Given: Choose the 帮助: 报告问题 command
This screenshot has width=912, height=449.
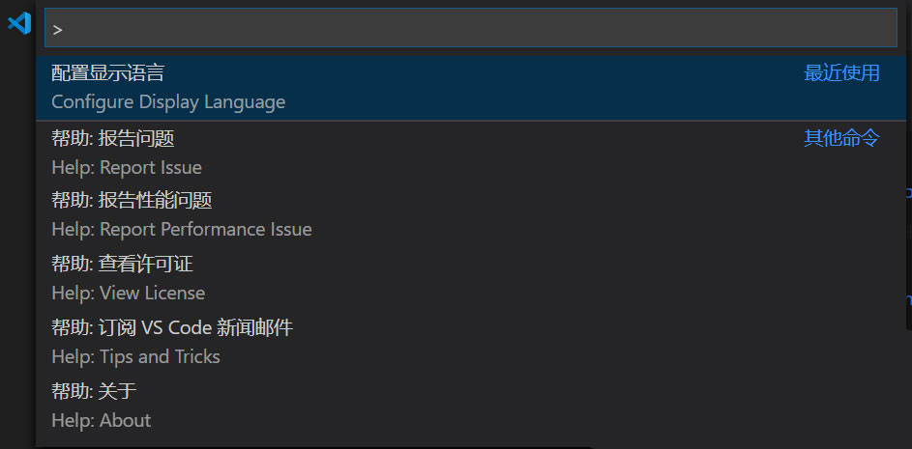Looking at the screenshot, I should click(x=113, y=139).
